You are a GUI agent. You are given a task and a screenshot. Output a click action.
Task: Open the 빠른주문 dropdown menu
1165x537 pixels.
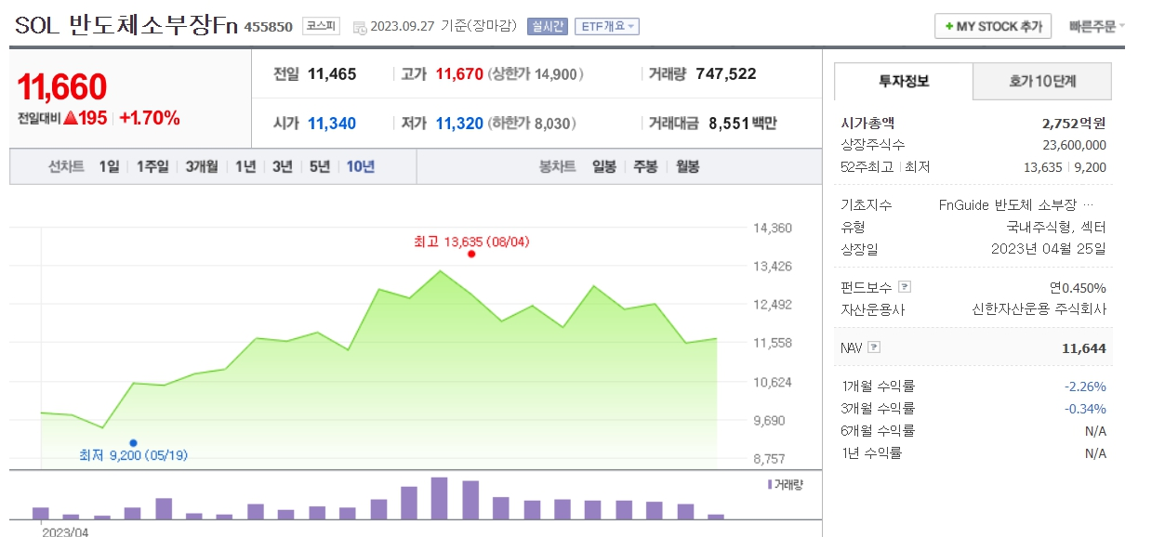1096,26
